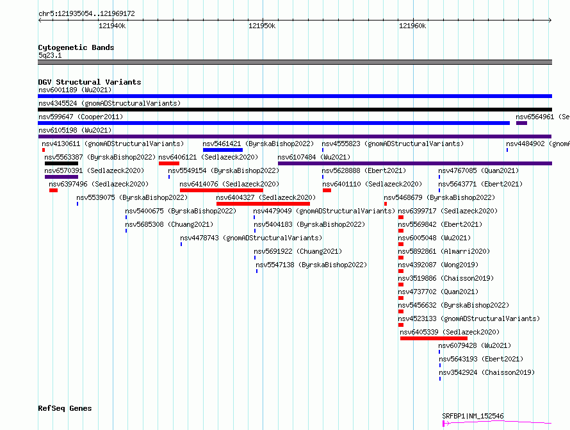
Task: Open nsv4737702 (Quan2021) variant
Action: tap(439, 292)
